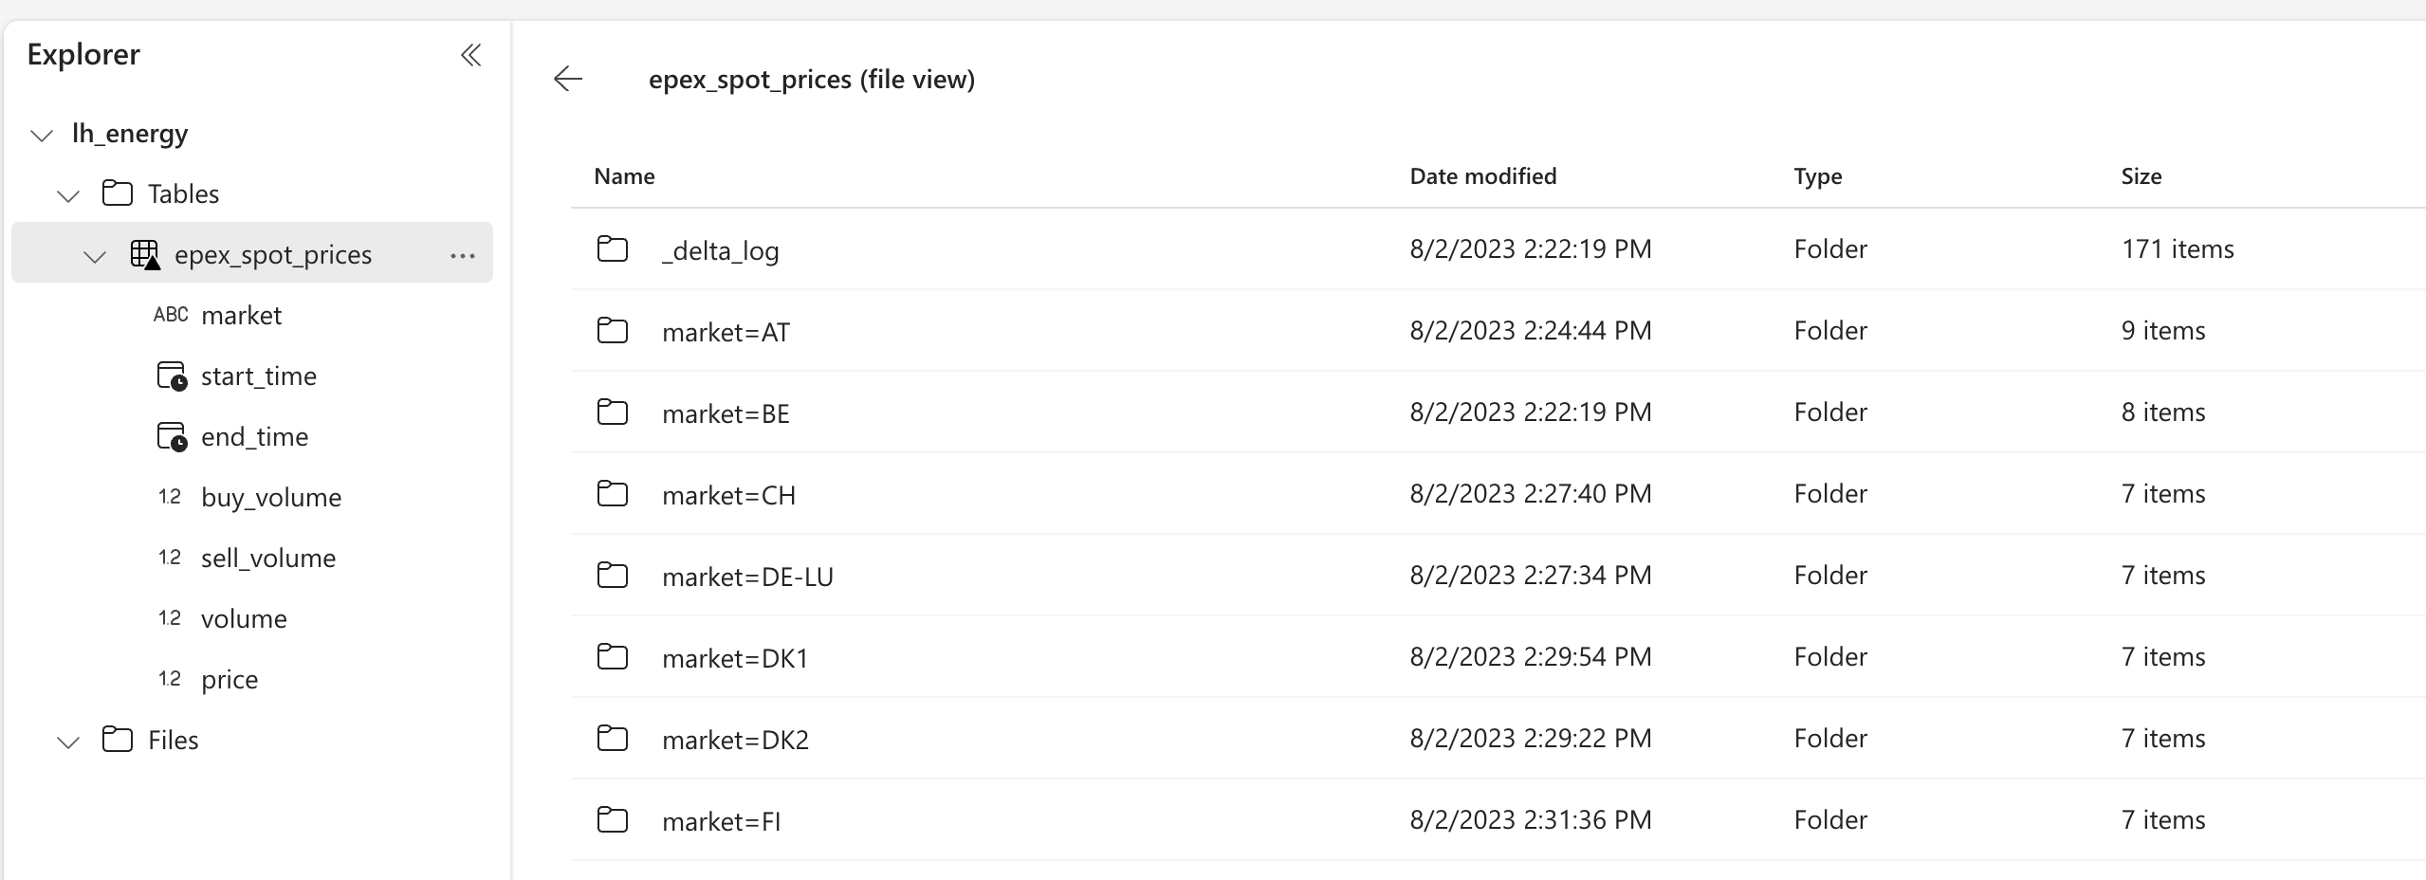Click the epex_spot_prices delta table icon
The height and width of the screenshot is (880, 2426).
144,255
